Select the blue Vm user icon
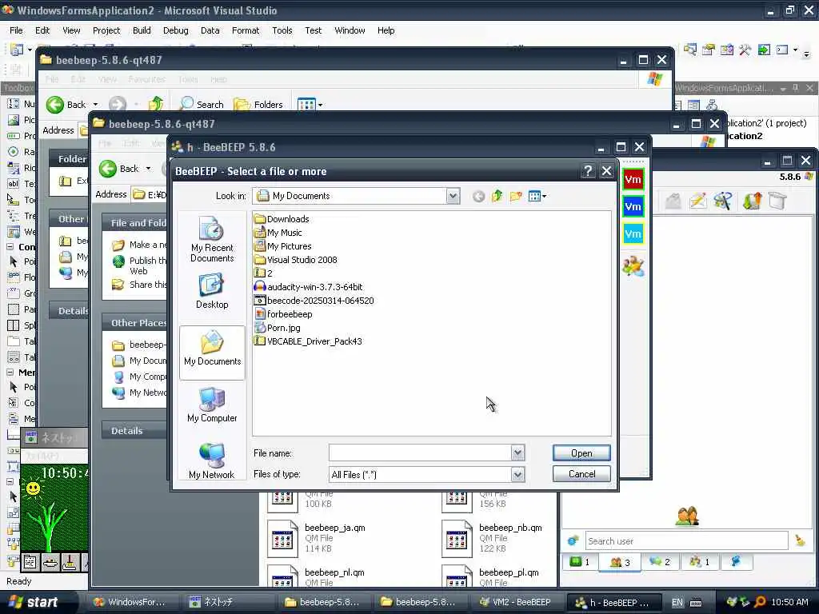Screen dimensions: 819x614 pos(633,207)
